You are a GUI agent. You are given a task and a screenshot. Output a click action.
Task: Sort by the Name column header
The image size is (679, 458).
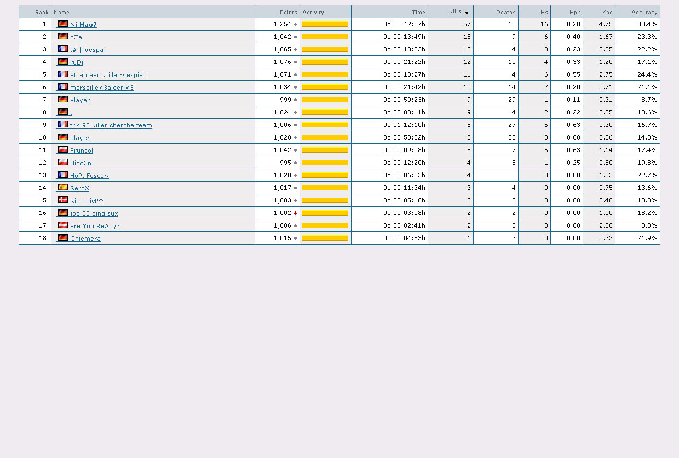(x=61, y=13)
